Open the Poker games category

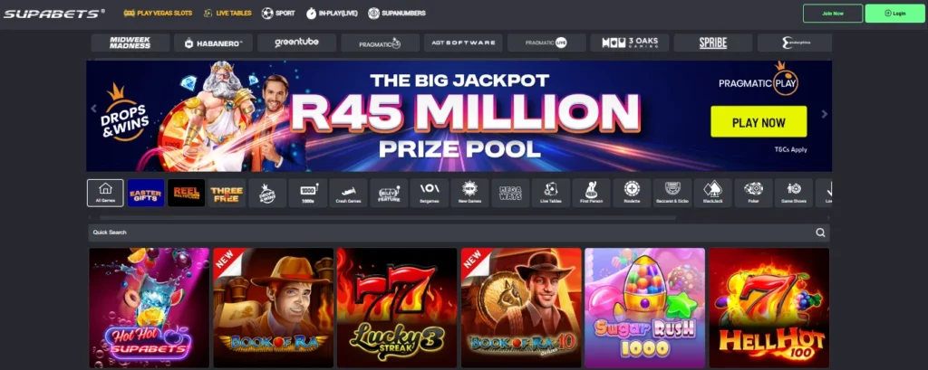pyautogui.click(x=753, y=193)
